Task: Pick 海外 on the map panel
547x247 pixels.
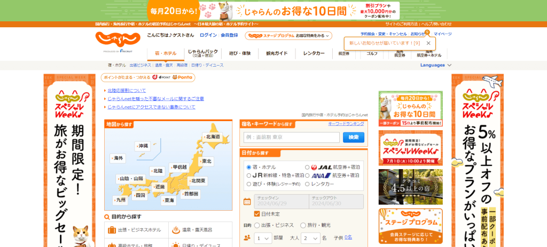Action: [118, 158]
